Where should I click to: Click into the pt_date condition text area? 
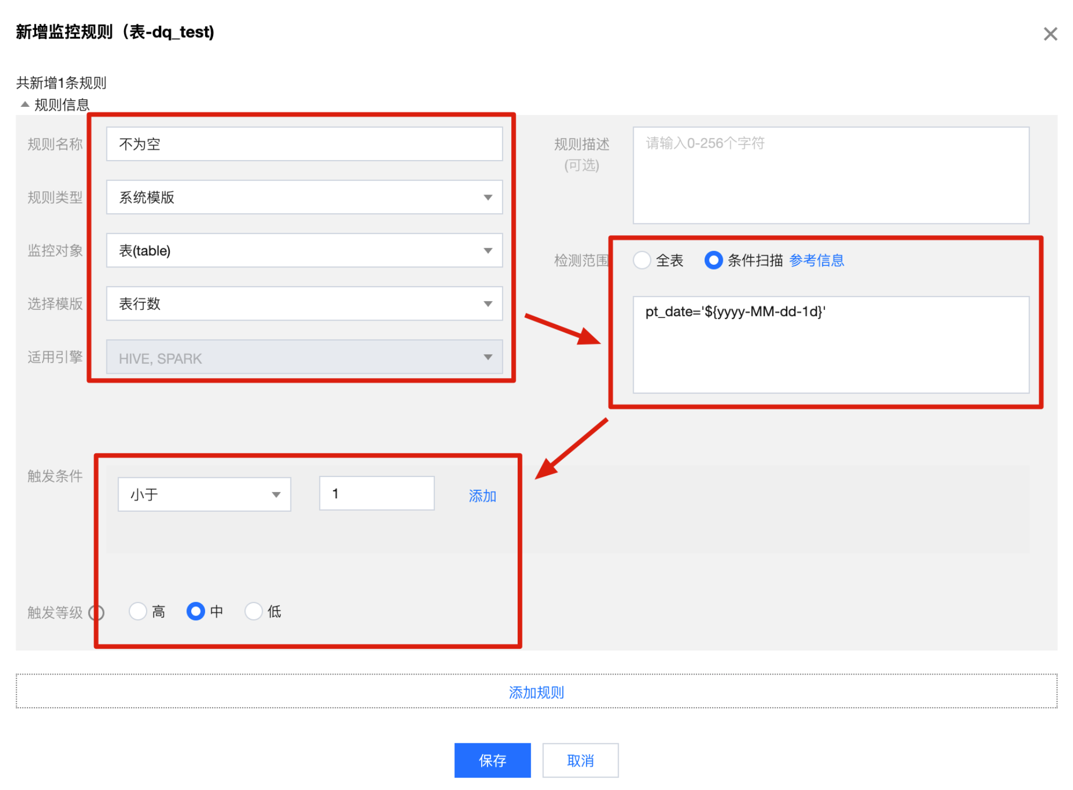click(x=830, y=345)
